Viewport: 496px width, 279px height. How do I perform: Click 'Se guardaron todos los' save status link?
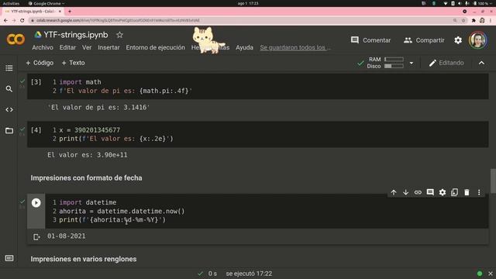tap(295, 47)
